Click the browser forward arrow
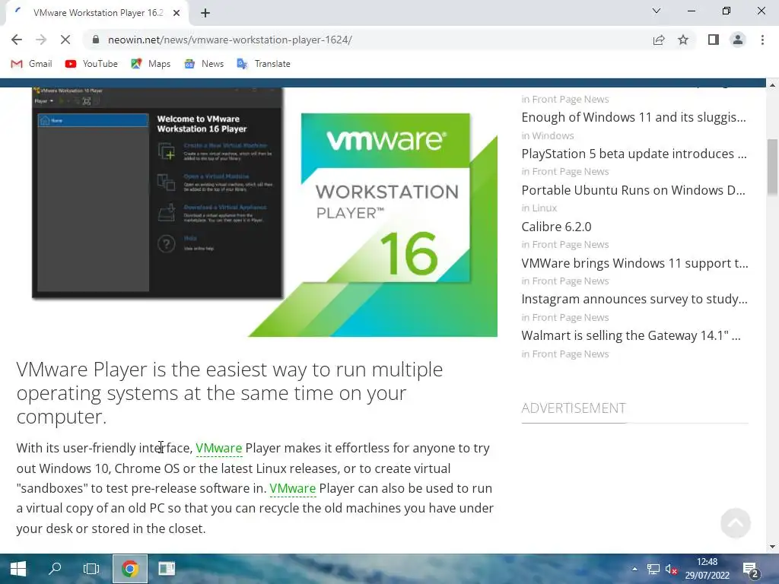This screenshot has height=584, width=779. [x=41, y=40]
